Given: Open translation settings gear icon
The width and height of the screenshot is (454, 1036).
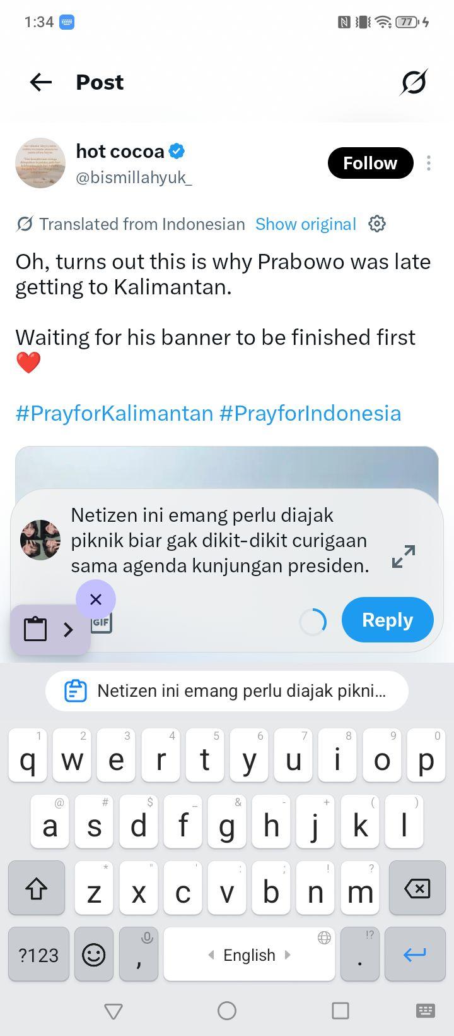Looking at the screenshot, I should tap(377, 224).
